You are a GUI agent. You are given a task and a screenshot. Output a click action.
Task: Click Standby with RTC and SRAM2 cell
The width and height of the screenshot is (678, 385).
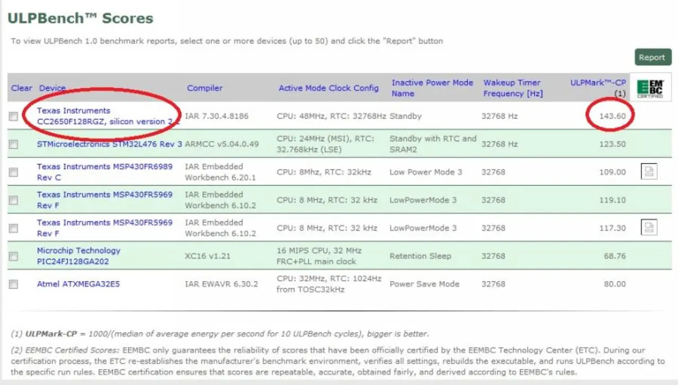(433, 144)
